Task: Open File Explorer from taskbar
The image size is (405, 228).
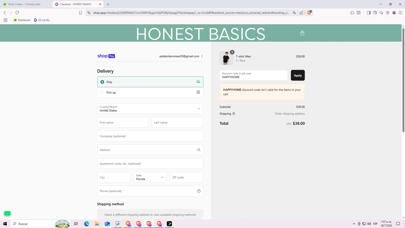Action: click(97, 224)
